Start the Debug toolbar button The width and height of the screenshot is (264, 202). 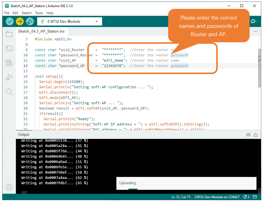(30, 21)
